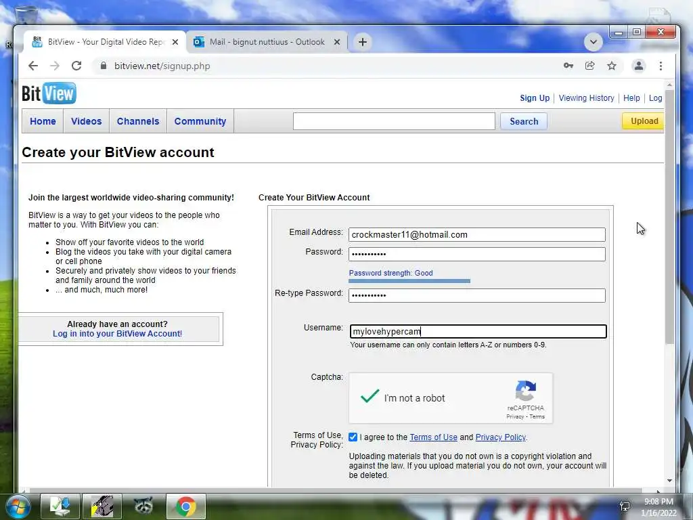Click the scrollbar down arrow
The height and width of the screenshot is (520, 693).
tap(669, 481)
